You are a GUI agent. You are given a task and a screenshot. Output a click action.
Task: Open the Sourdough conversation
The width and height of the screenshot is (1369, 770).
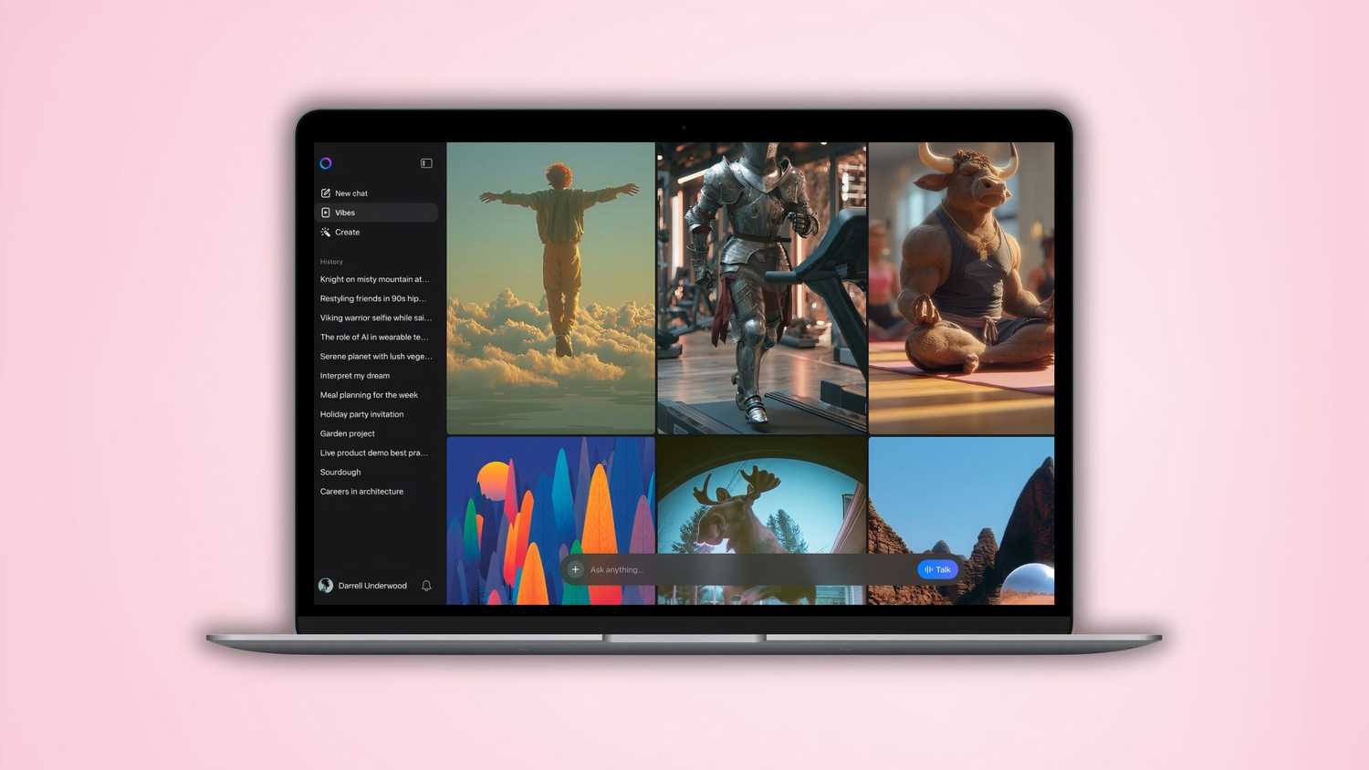coord(340,472)
